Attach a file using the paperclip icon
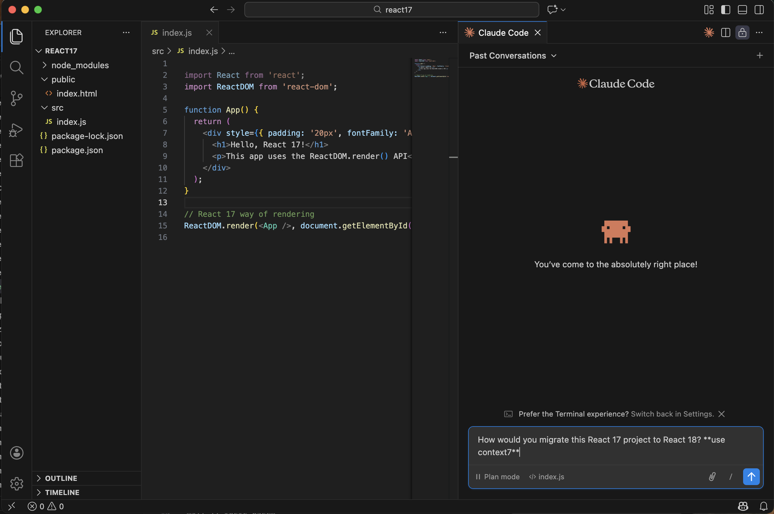Screen dimensions: 774x514 pyautogui.click(x=712, y=477)
